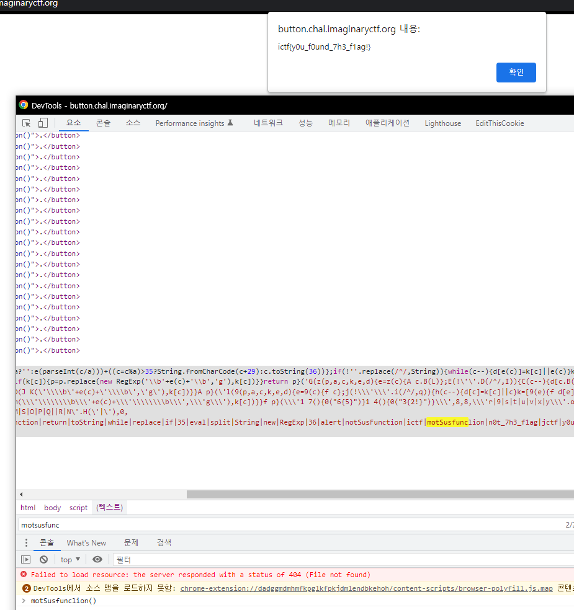Open the Lighthouse panel
The height and width of the screenshot is (610, 574).
tap(442, 123)
